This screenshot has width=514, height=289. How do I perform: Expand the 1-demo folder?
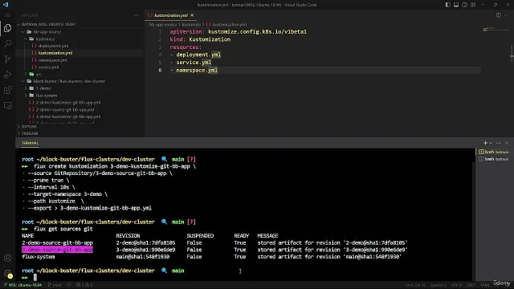43,88
